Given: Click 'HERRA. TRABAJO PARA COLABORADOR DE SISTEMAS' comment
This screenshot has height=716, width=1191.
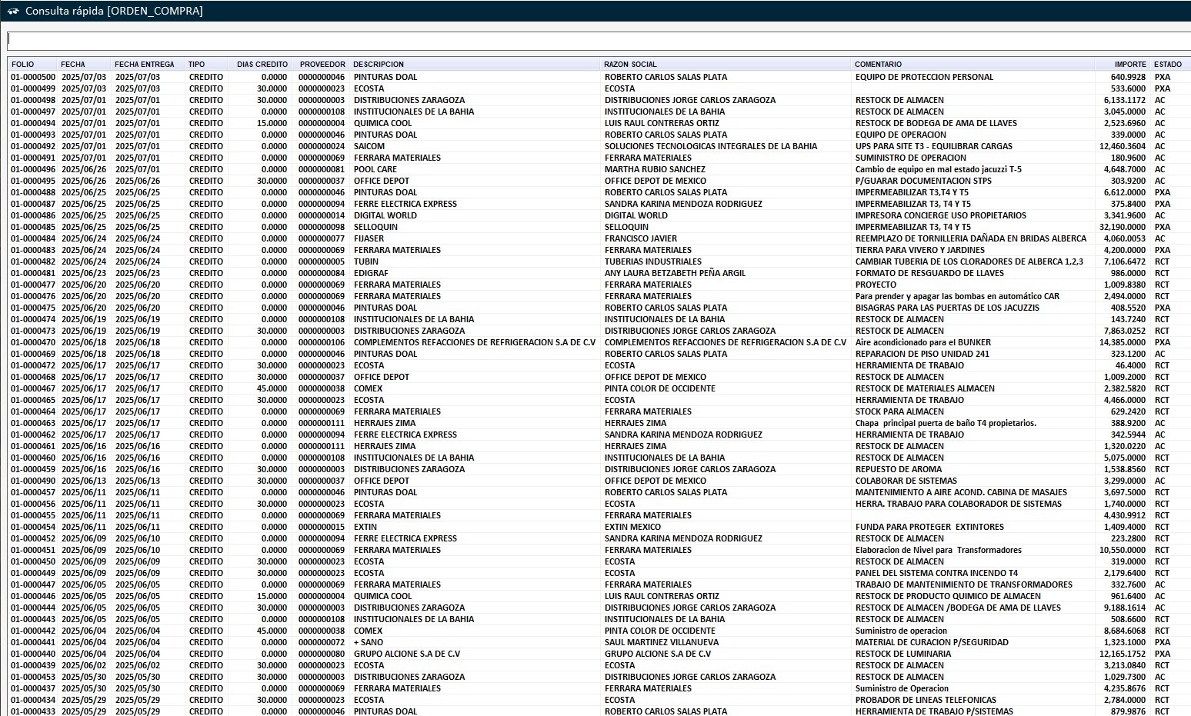Looking at the screenshot, I should [958, 504].
